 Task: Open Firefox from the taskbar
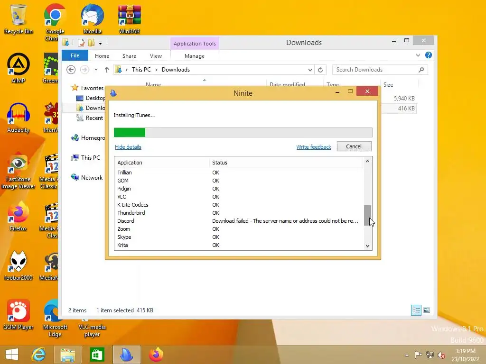(156, 355)
